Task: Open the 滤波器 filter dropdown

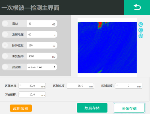Action: tap(42, 67)
